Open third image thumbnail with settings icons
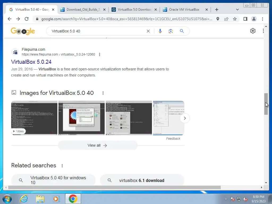This screenshot has height=204, width=272. click(x=129, y=118)
